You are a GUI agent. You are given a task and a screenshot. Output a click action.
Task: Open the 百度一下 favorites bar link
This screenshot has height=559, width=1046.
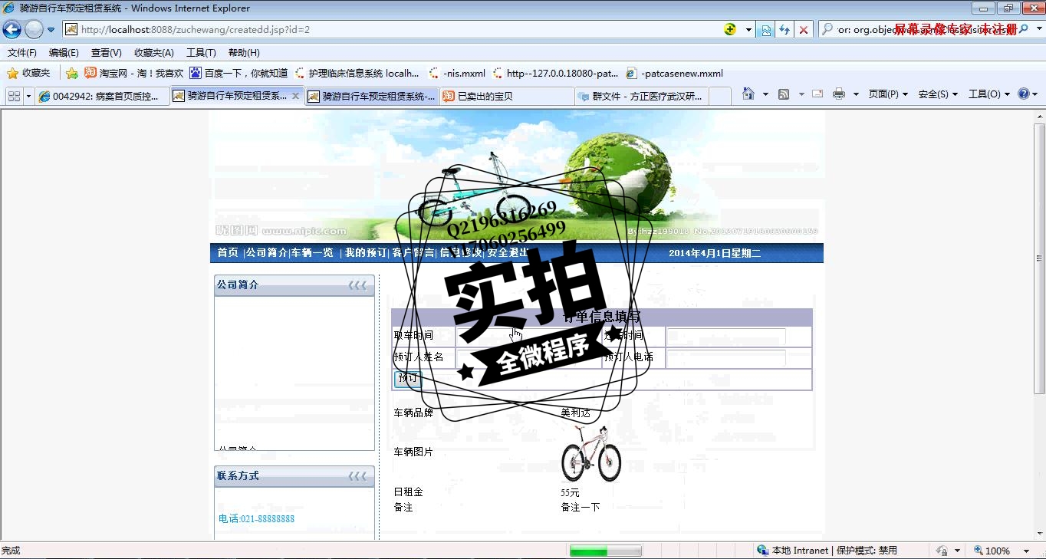click(x=238, y=74)
